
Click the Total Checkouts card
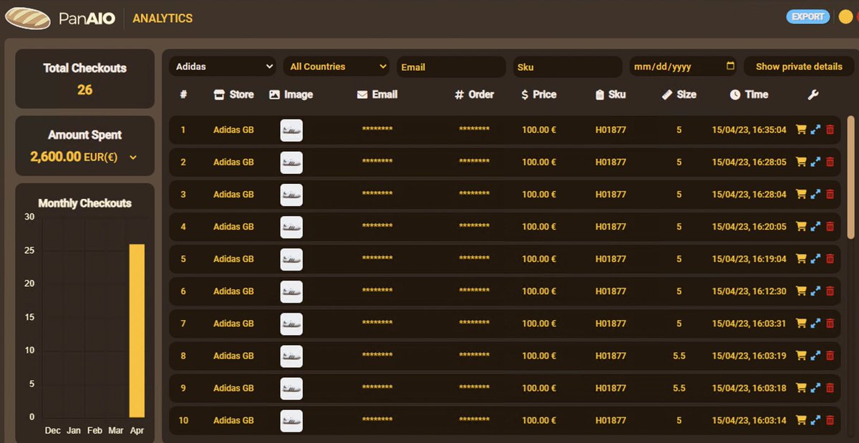tap(84, 79)
